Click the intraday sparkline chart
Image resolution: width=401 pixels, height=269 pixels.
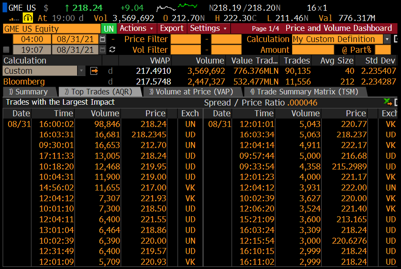(x=177, y=7)
